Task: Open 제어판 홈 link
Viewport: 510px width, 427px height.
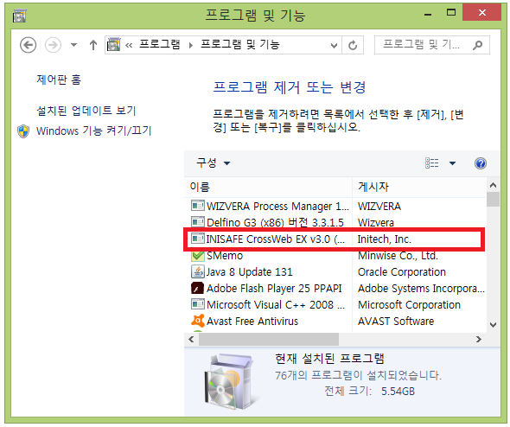Action: pyautogui.click(x=59, y=80)
